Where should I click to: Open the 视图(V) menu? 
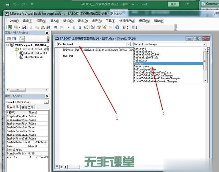pyautogui.click(x=41, y=21)
